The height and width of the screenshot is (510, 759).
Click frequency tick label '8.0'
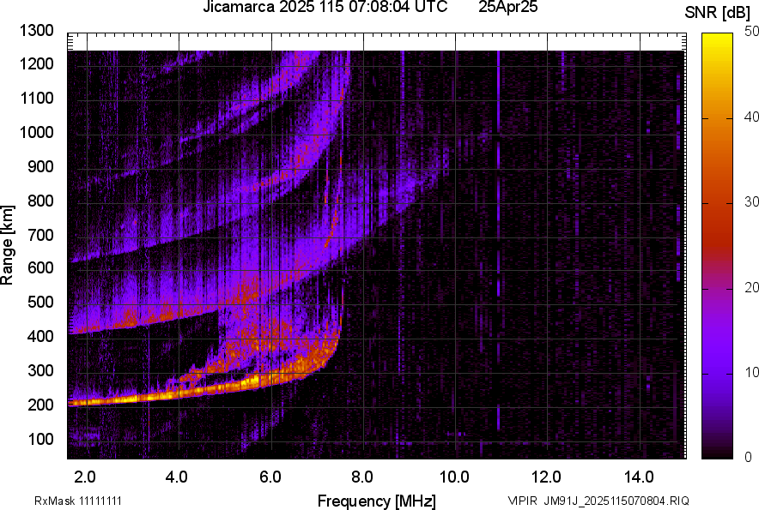362,477
